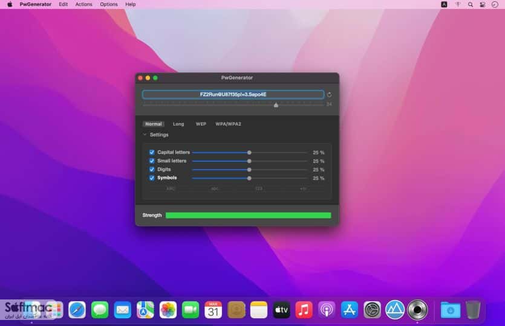Uncheck the Digits checkbox
The width and height of the screenshot is (505, 326).
coord(152,170)
